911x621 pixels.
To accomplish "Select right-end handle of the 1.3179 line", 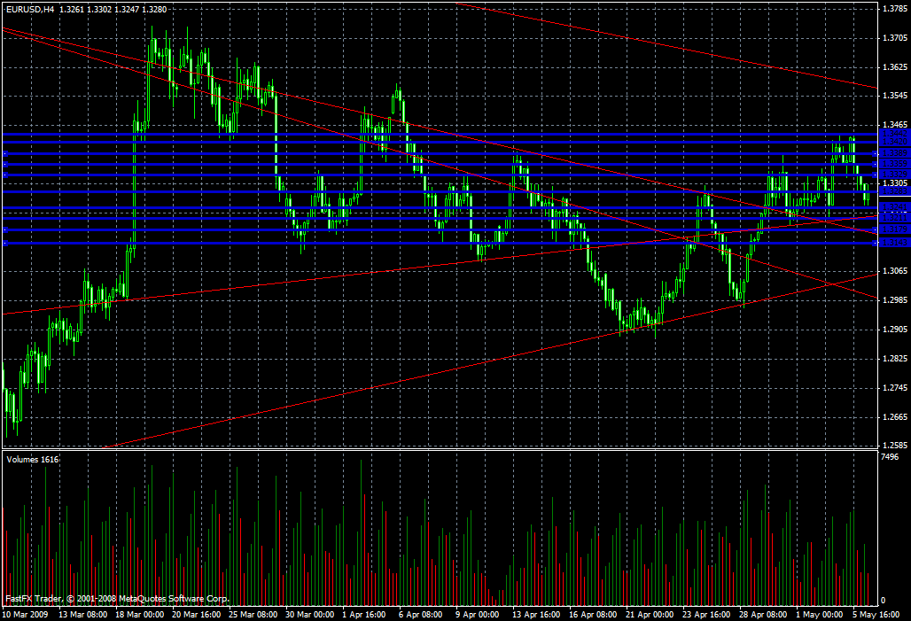I will (x=876, y=230).
